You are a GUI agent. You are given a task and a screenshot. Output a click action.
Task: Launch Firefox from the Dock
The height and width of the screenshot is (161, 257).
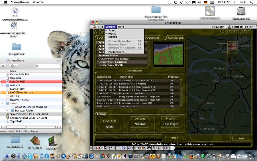click(192, 156)
